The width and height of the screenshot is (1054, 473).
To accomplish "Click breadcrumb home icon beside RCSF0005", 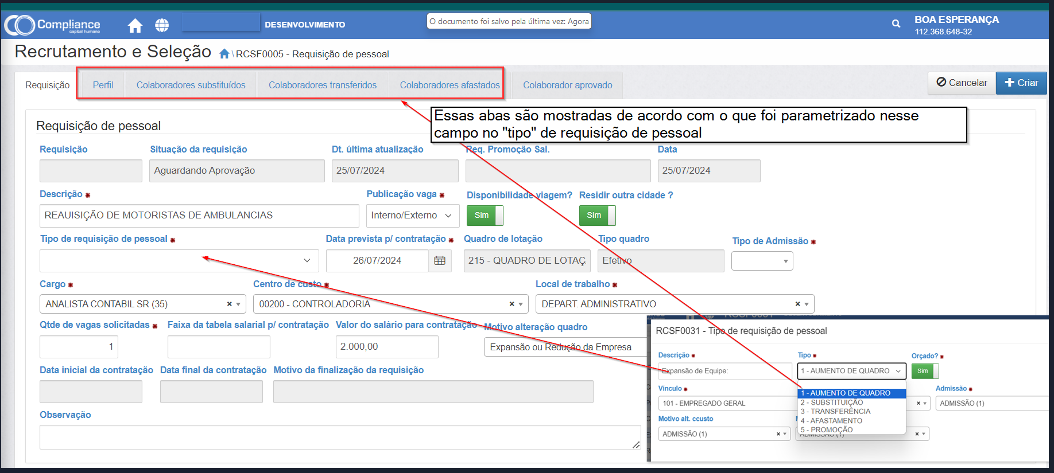I will [x=224, y=54].
